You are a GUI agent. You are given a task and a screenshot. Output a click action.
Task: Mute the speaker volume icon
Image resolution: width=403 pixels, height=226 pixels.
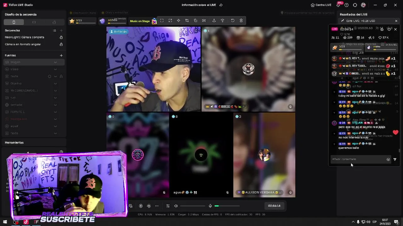(x=176, y=206)
